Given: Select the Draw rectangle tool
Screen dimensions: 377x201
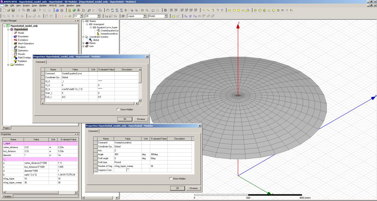Looking at the screenshot, I should (229, 10).
